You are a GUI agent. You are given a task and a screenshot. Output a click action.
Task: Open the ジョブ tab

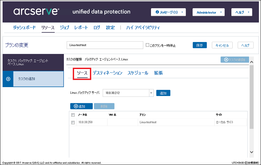64,28
